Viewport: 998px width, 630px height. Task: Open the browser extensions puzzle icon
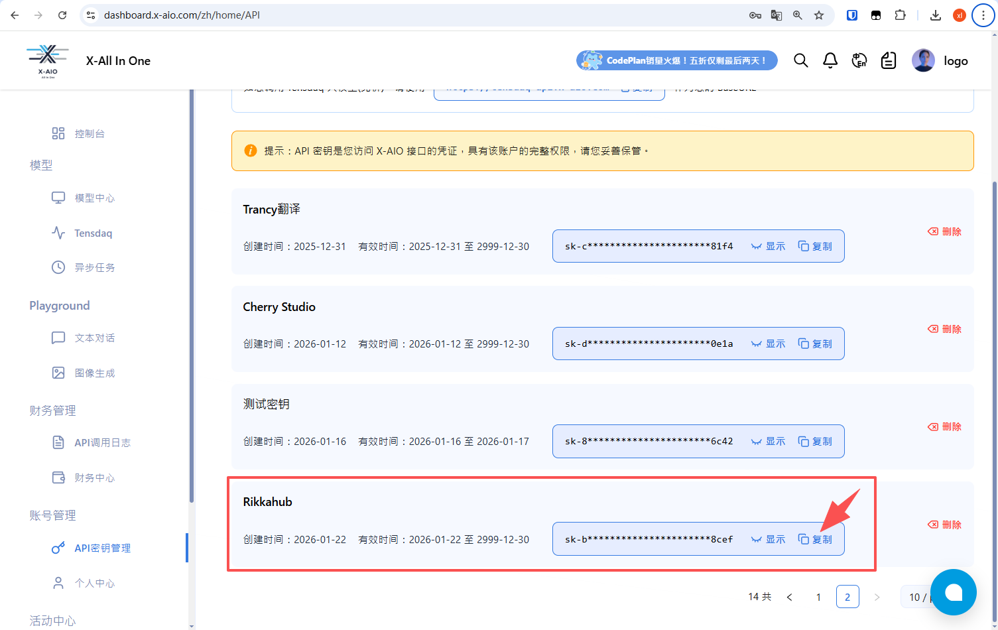point(900,15)
